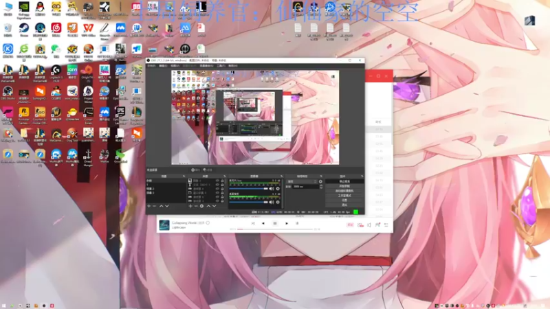Open 文件 menu in OBS
This screenshot has width=550, height=309.
point(151,65)
